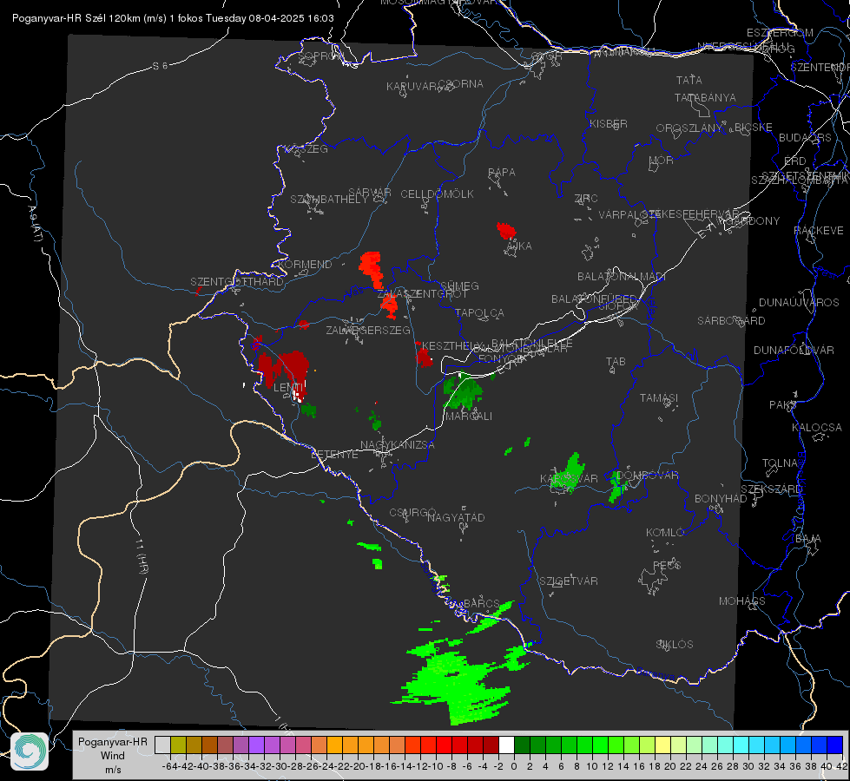Click the red echo just above AJKA

coord(506,230)
